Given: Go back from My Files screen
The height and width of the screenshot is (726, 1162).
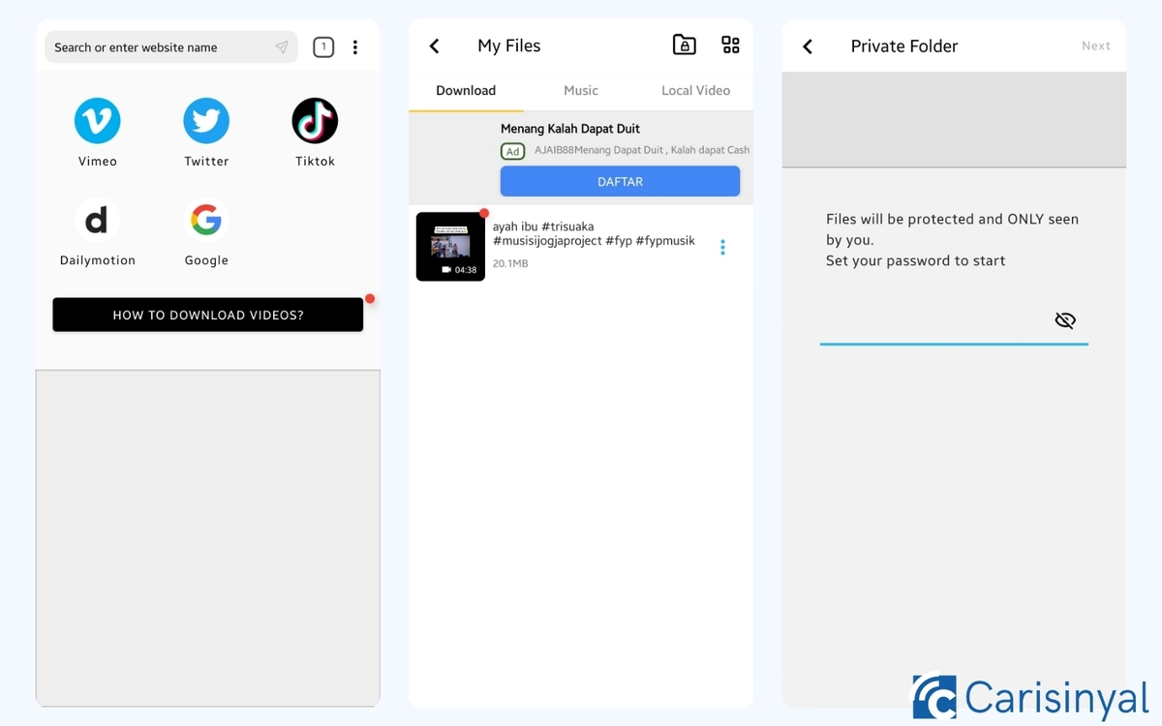Looking at the screenshot, I should click(434, 45).
